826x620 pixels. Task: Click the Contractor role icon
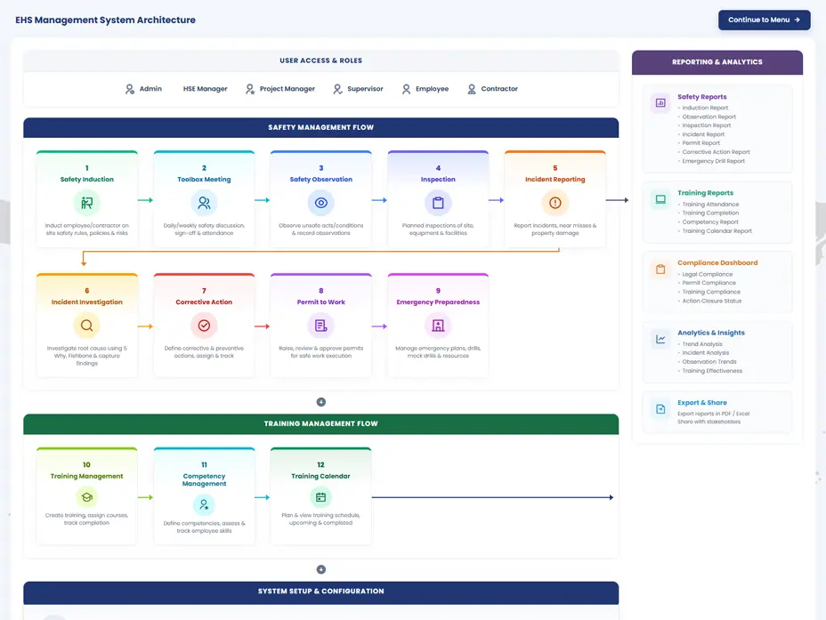coord(472,89)
